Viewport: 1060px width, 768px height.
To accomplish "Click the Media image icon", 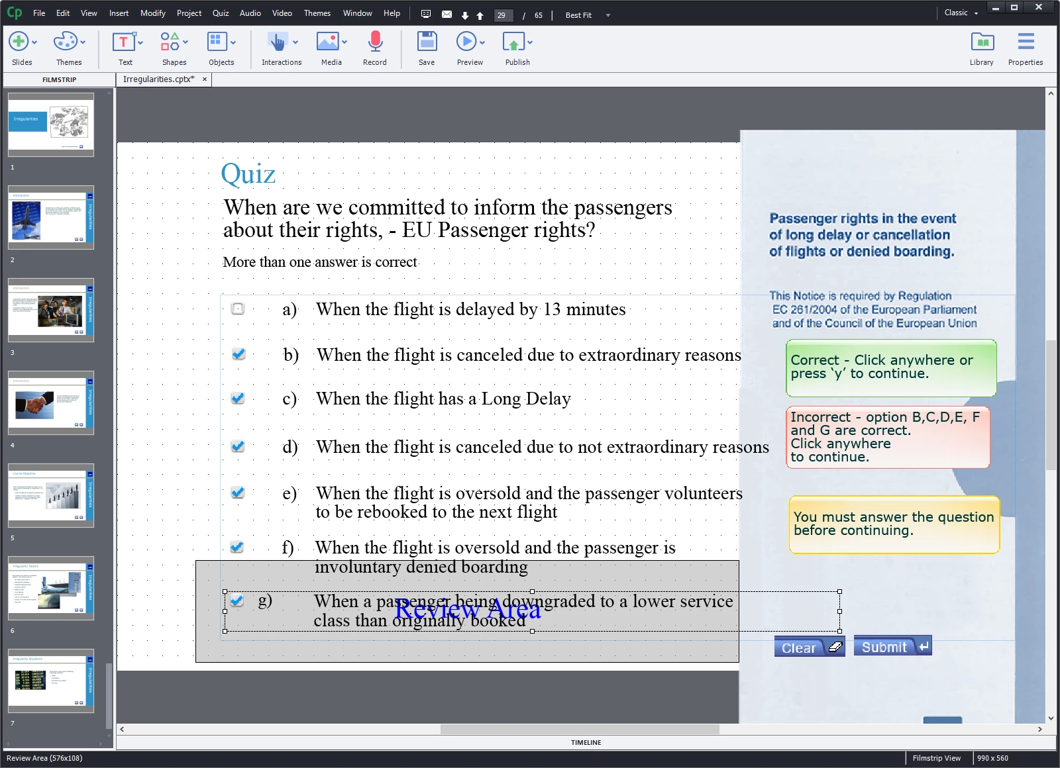I will coord(327,42).
